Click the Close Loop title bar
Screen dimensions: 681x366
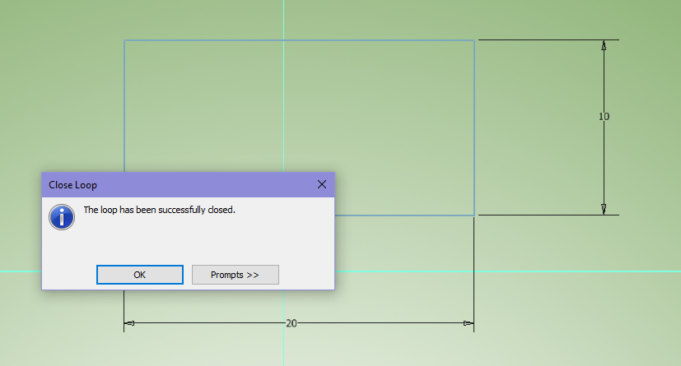tap(188, 185)
